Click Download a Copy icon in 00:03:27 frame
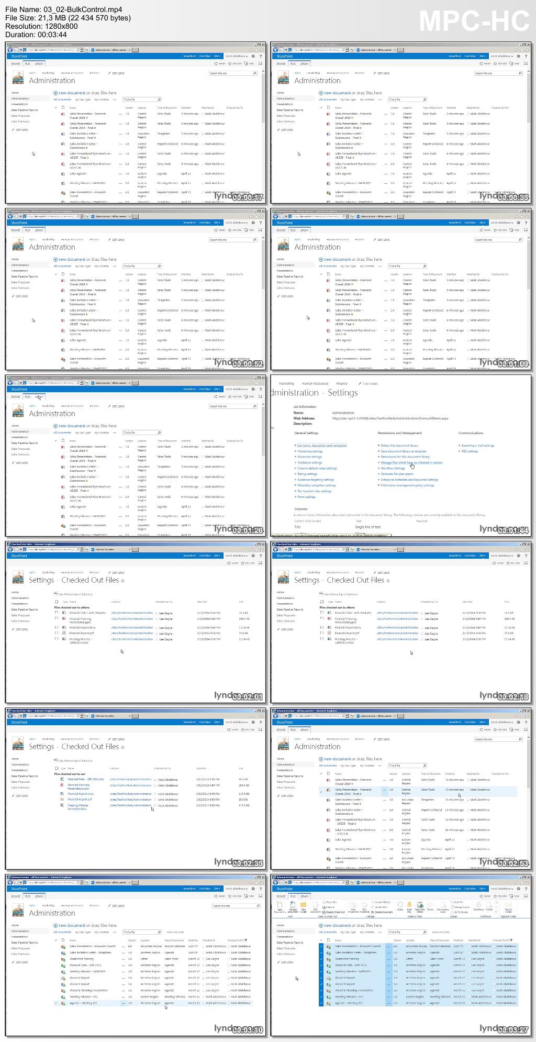The image size is (536, 1042). pyautogui.click(x=443, y=904)
